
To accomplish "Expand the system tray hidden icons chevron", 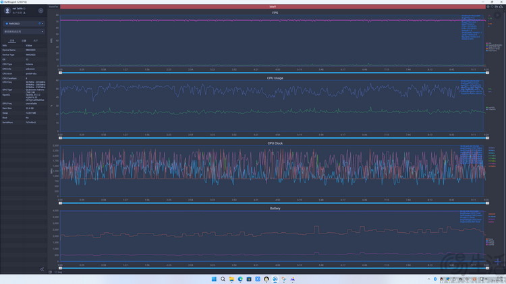I will point(428,279).
